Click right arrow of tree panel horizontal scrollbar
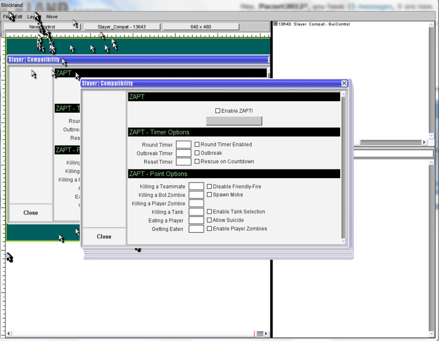Screen dimensions: 439x341 (x=424, y=142)
